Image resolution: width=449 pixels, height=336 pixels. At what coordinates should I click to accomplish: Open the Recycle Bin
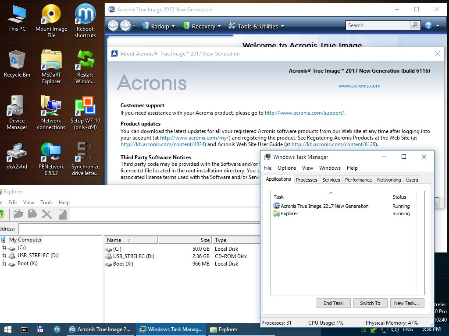(17, 64)
